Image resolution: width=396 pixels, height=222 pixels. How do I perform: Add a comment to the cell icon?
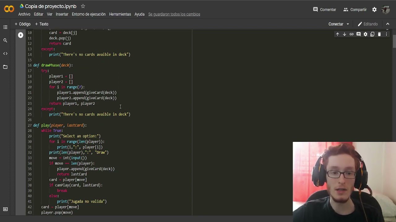click(x=359, y=34)
